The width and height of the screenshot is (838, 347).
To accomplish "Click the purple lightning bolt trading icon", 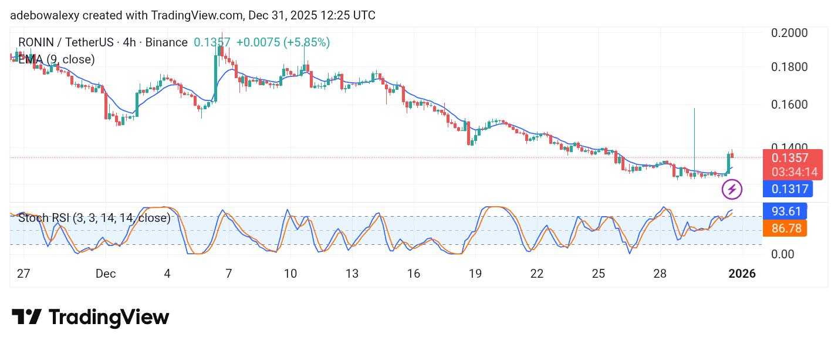I will coord(732,190).
